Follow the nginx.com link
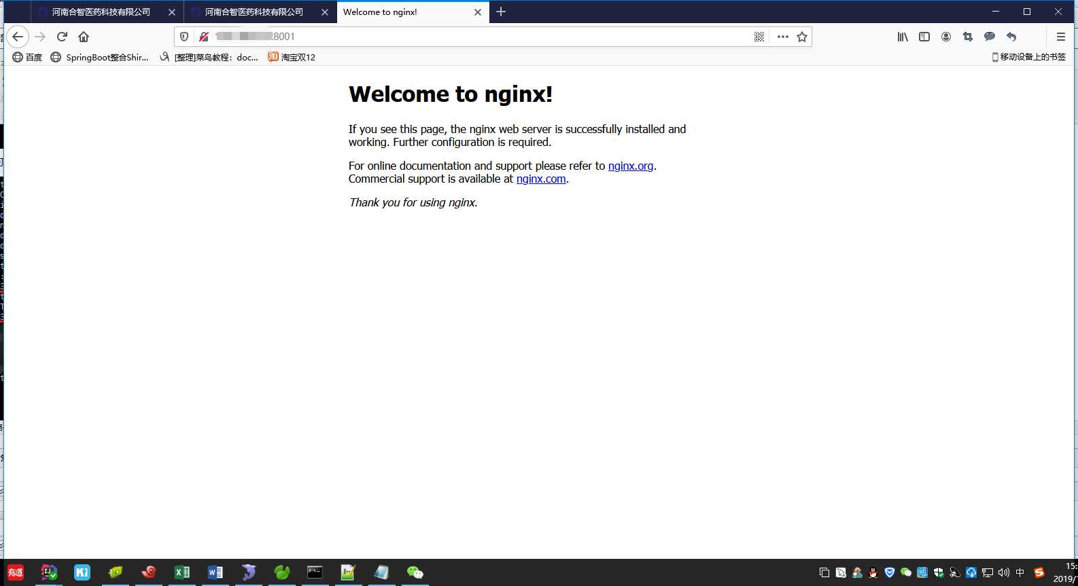The image size is (1078, 586). click(x=541, y=179)
